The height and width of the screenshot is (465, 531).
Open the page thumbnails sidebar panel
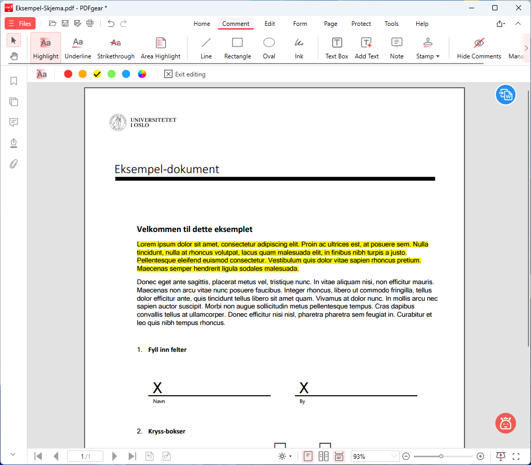click(13, 102)
